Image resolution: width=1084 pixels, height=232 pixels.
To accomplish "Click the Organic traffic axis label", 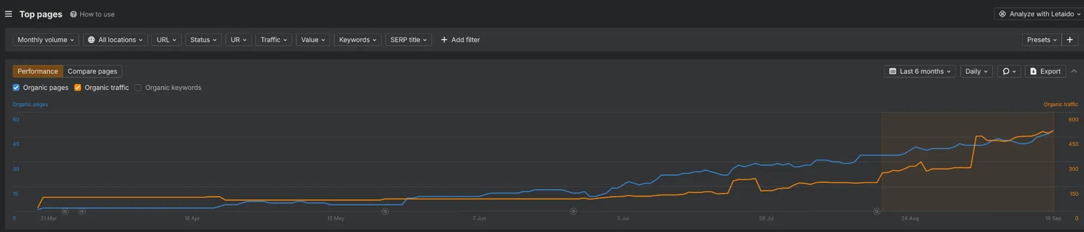I will pos(1061,104).
